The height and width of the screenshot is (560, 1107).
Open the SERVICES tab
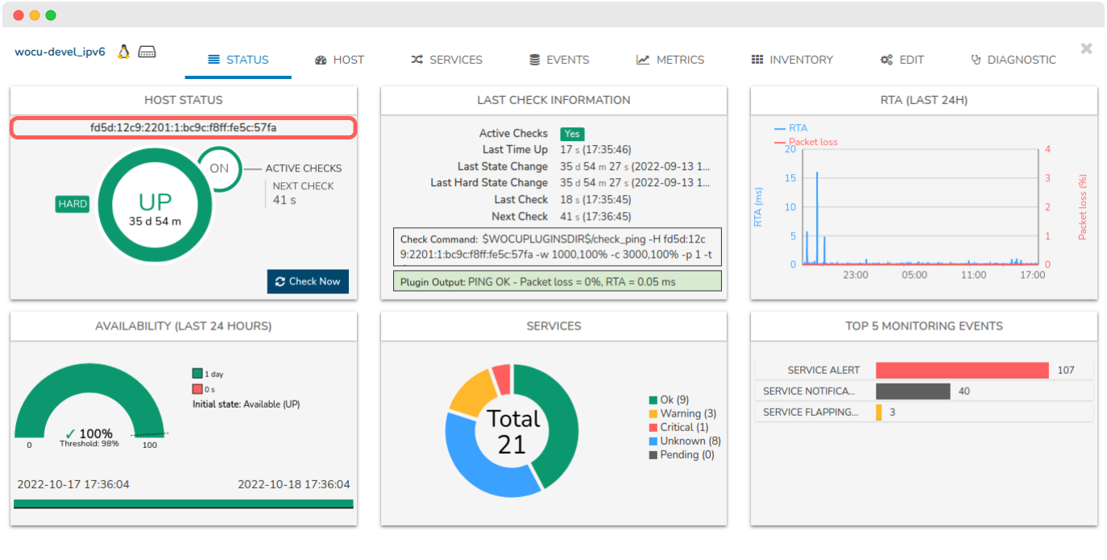click(446, 60)
